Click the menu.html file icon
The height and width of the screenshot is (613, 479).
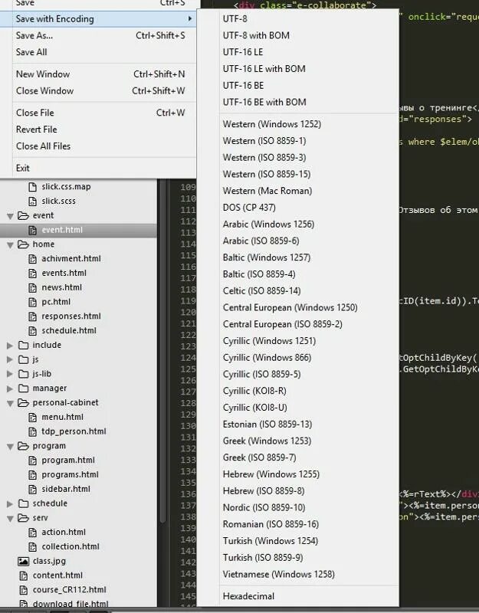[x=33, y=418]
